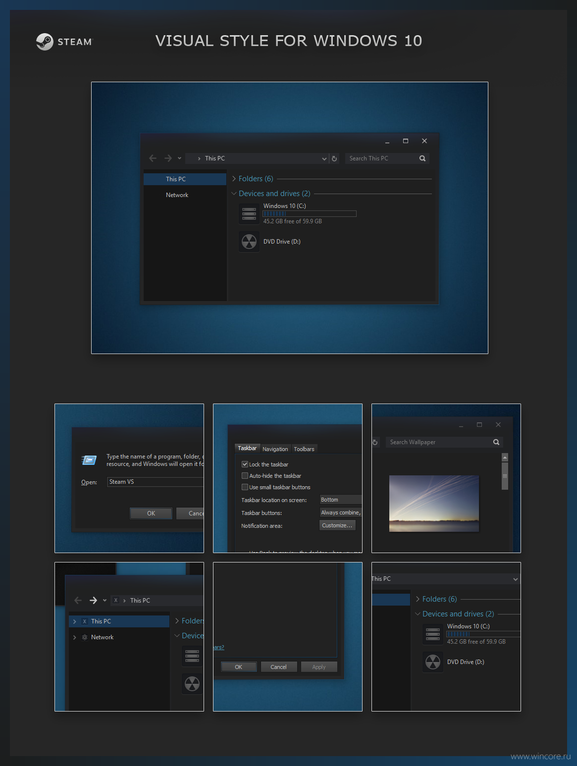Click the refresh icon in the Wallpaper window
The height and width of the screenshot is (766, 577).
point(375,442)
